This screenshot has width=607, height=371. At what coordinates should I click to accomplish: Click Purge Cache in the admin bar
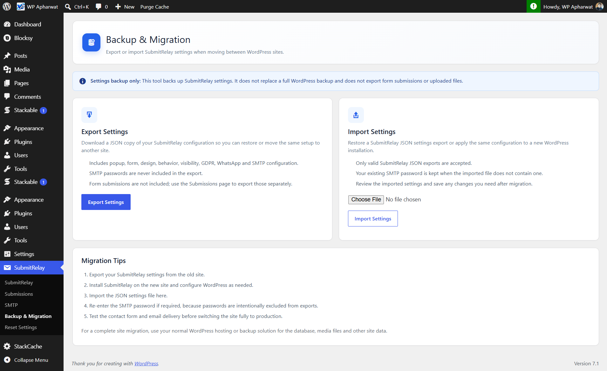[154, 7]
